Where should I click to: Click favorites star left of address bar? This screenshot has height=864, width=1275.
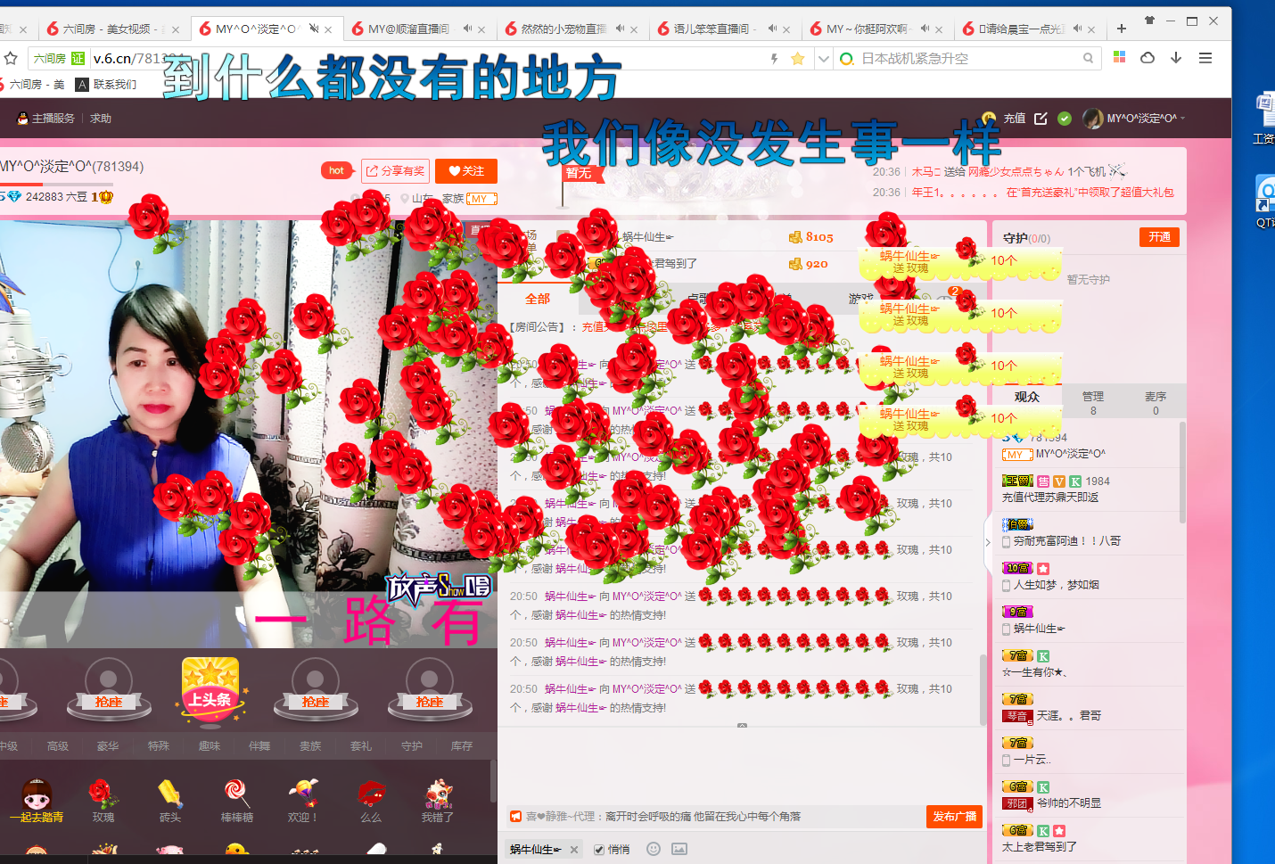click(x=11, y=58)
